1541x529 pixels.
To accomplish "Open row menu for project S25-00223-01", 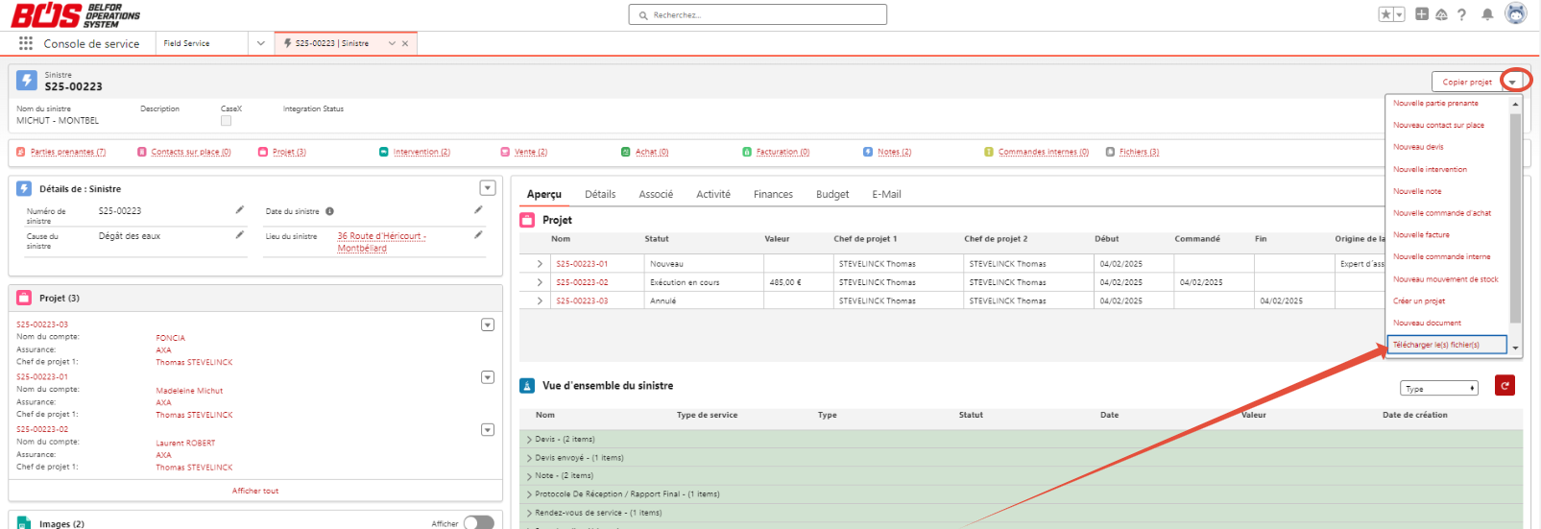I will (x=488, y=377).
